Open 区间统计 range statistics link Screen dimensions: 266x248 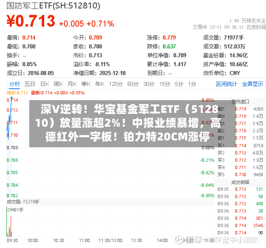click(x=227, y=84)
